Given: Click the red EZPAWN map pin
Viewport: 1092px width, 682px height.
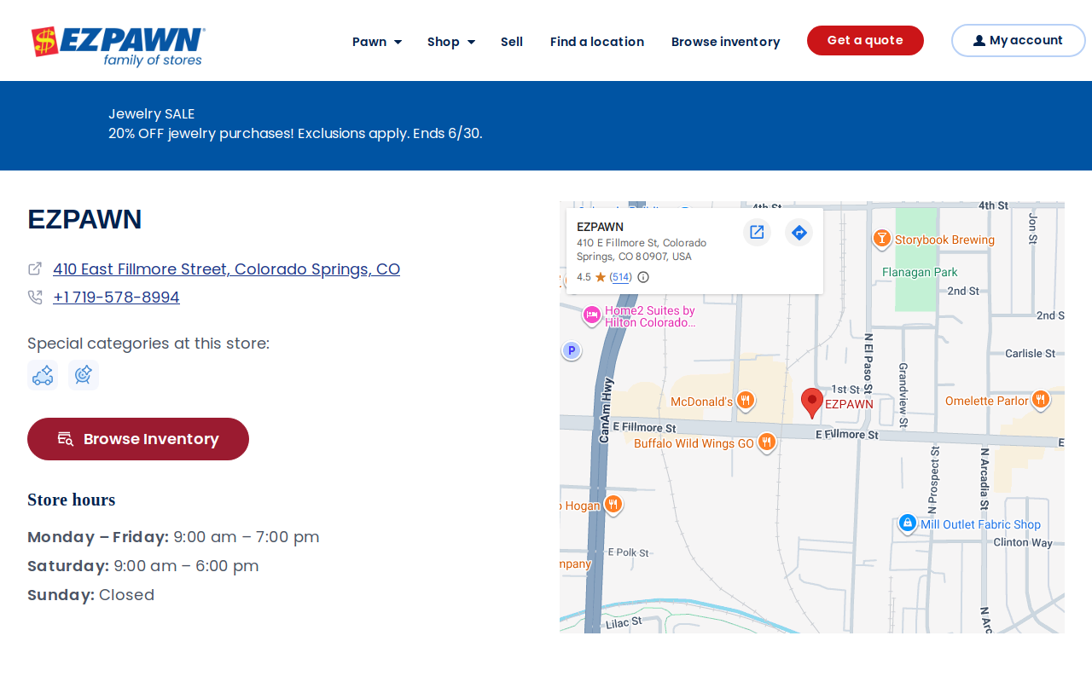Looking at the screenshot, I should [x=812, y=402].
